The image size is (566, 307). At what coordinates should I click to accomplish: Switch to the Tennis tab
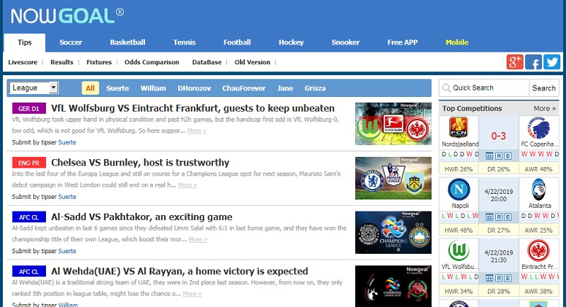click(185, 42)
